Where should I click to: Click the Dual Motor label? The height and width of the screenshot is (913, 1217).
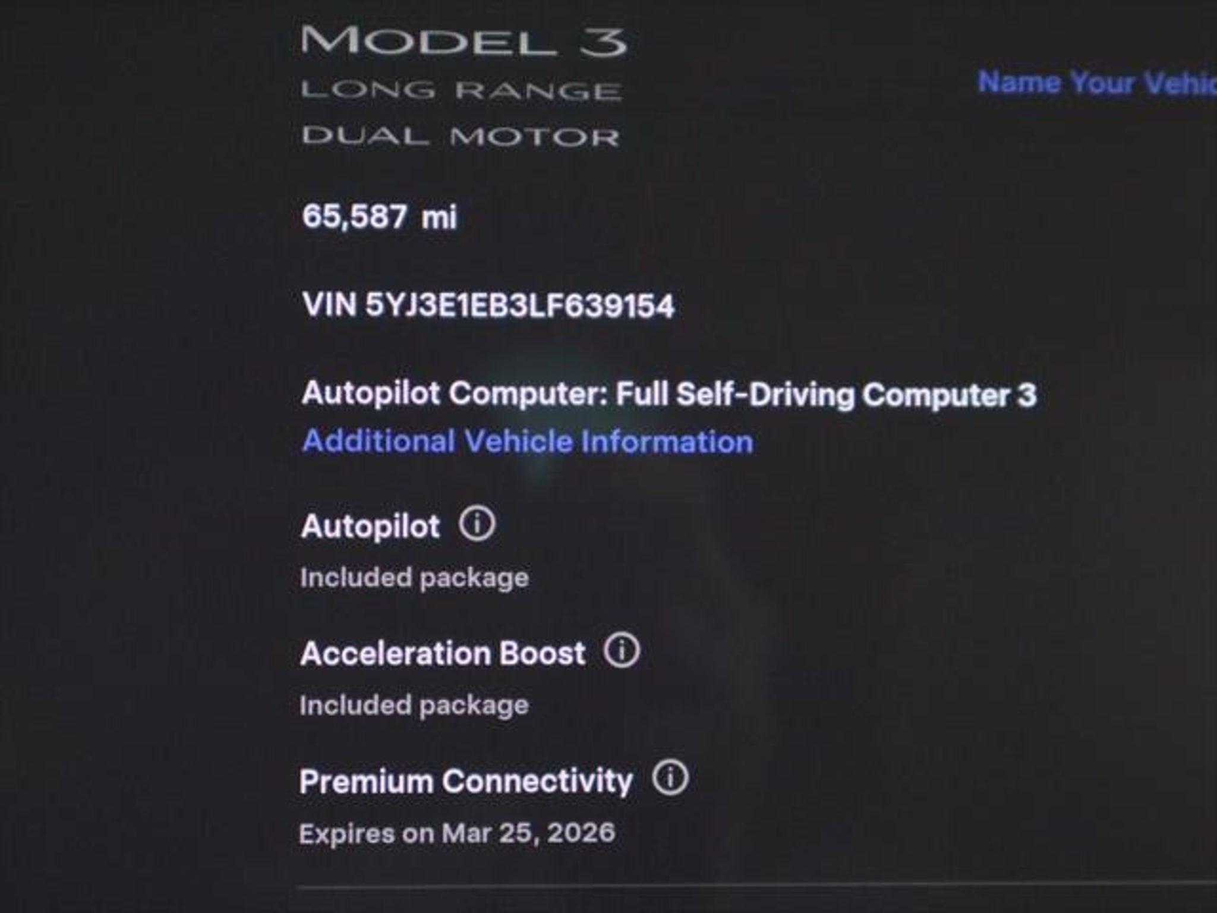point(460,137)
